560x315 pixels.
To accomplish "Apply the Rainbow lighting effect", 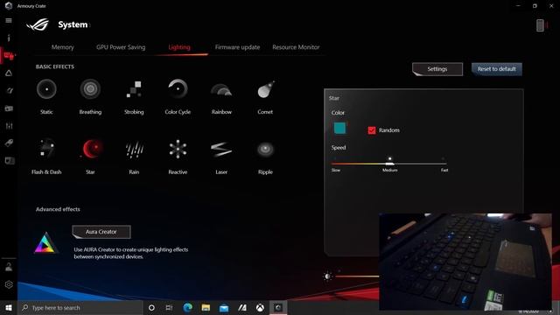I will pyautogui.click(x=221, y=89).
